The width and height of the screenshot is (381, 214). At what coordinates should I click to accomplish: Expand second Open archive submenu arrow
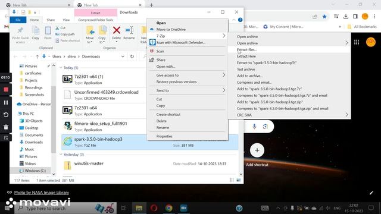[346, 43]
